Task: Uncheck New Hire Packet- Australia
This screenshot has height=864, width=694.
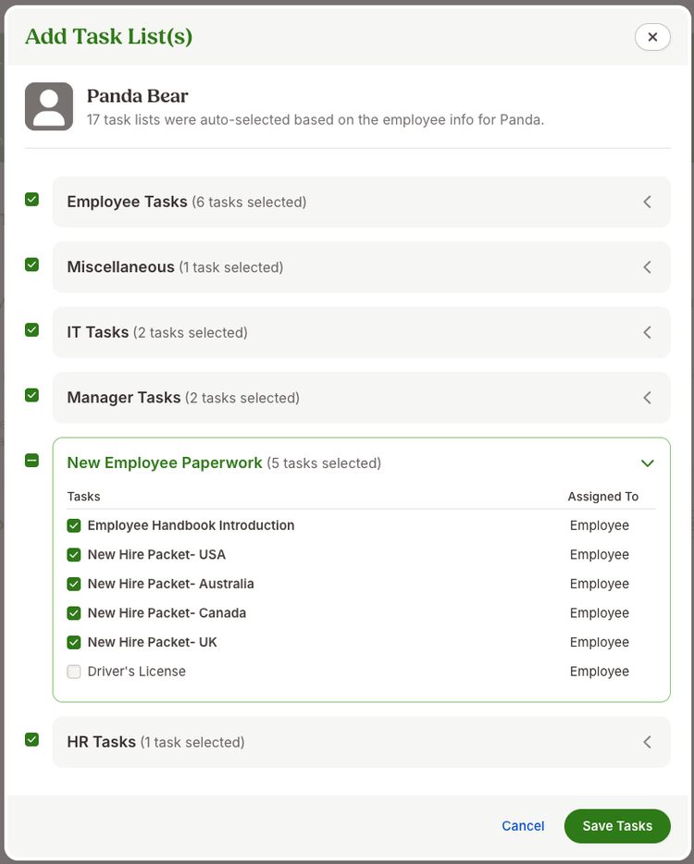Action: pyautogui.click(x=74, y=584)
